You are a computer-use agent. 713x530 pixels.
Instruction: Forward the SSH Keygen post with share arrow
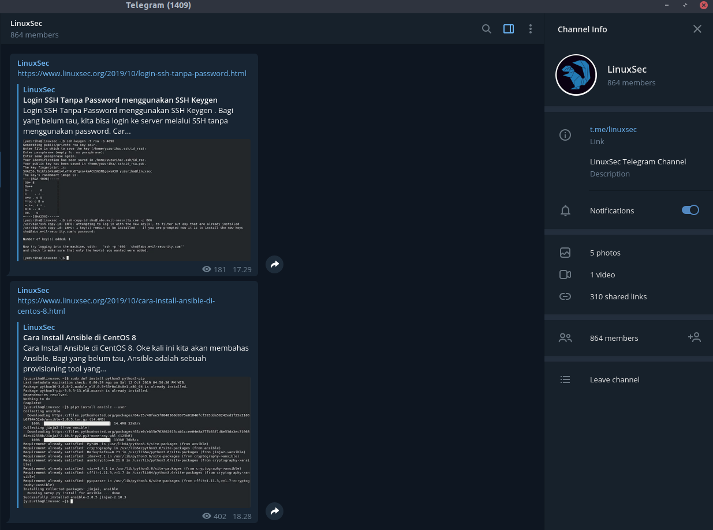point(275,264)
